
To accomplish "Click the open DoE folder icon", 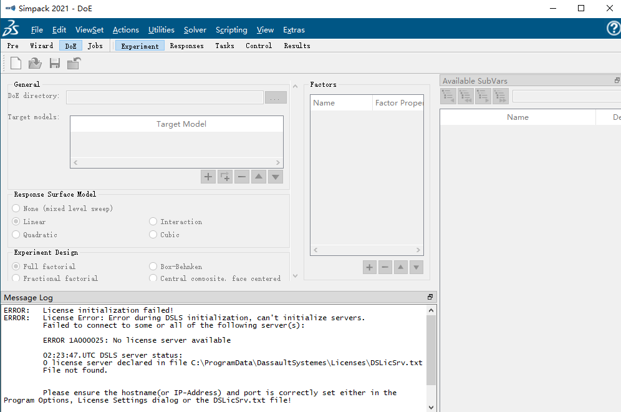I will [x=35, y=63].
